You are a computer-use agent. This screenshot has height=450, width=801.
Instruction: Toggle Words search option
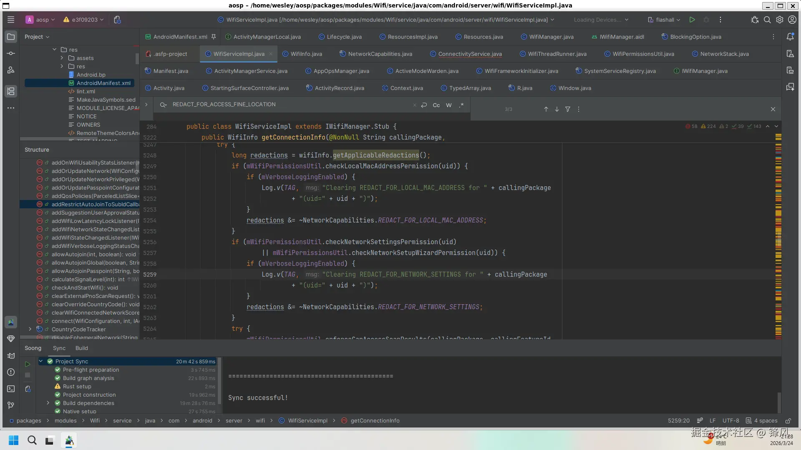pyautogui.click(x=449, y=105)
